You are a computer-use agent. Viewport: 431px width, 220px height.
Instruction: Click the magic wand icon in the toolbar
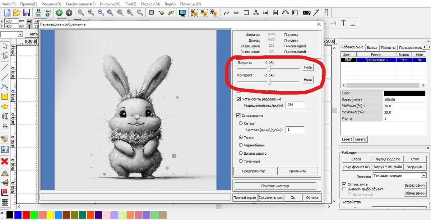coord(316,13)
